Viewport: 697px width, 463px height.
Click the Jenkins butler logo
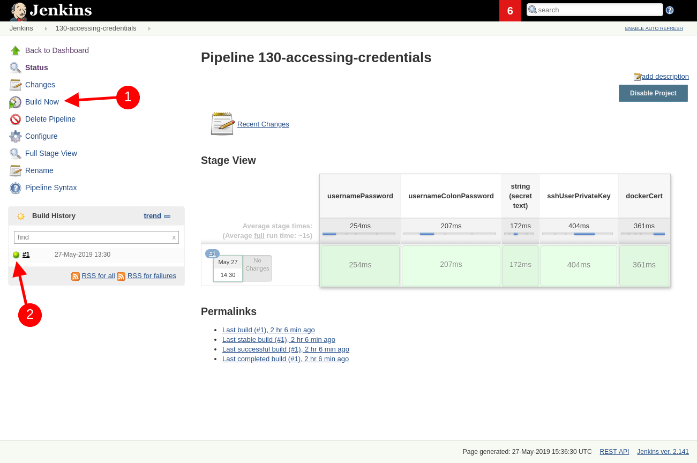coord(19,11)
